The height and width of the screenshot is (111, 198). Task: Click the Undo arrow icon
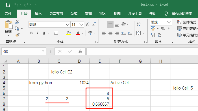point(16,5)
